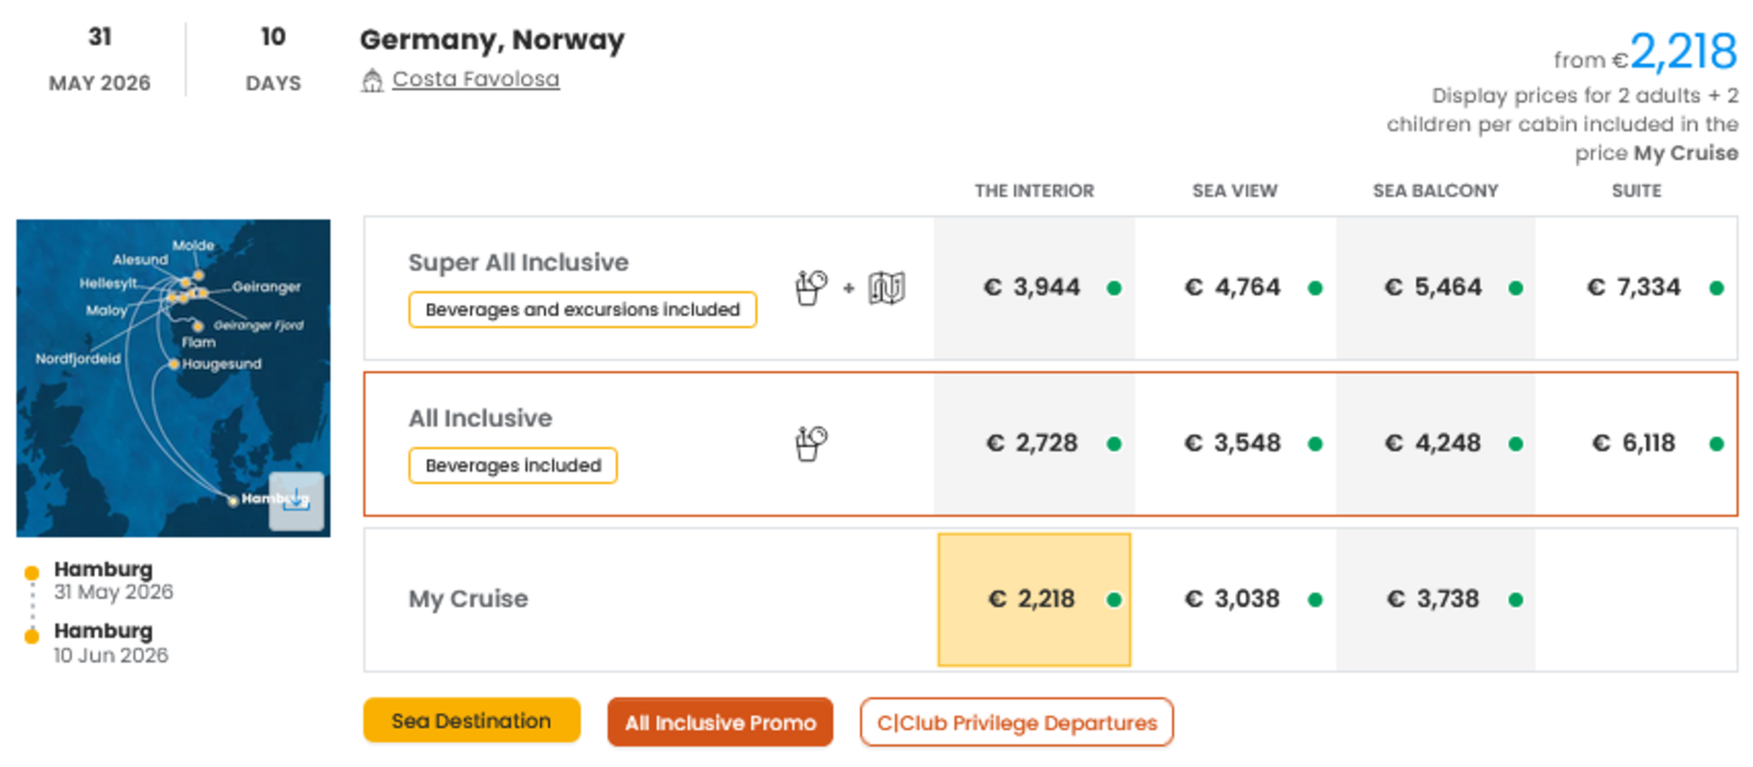This screenshot has height=767, width=1753.
Task: Click the Sea Destination button
Action: coord(471,721)
